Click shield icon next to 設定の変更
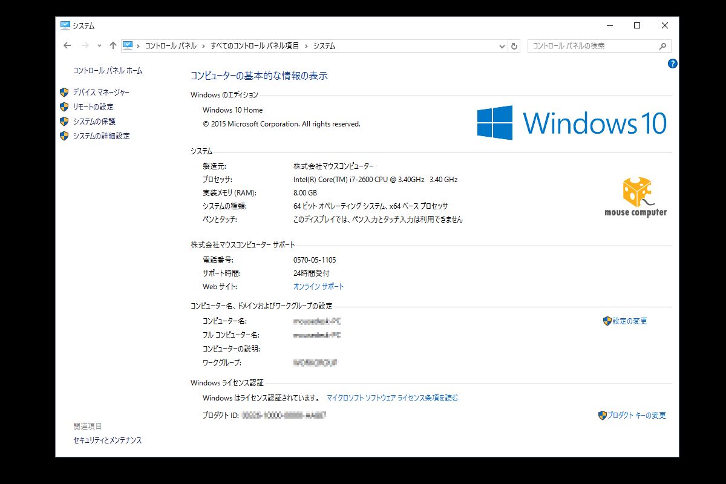Viewport: 726px width, 484px height. [x=607, y=321]
